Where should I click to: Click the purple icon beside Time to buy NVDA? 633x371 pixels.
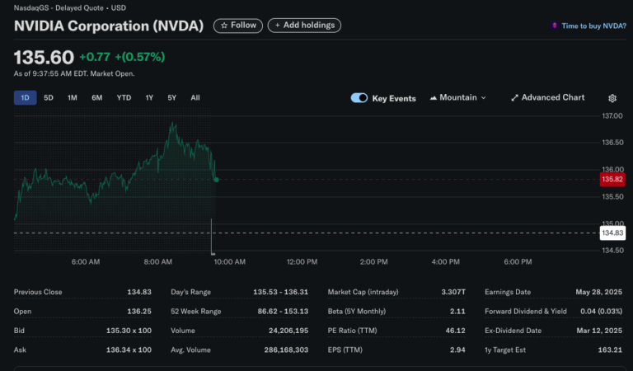(554, 26)
